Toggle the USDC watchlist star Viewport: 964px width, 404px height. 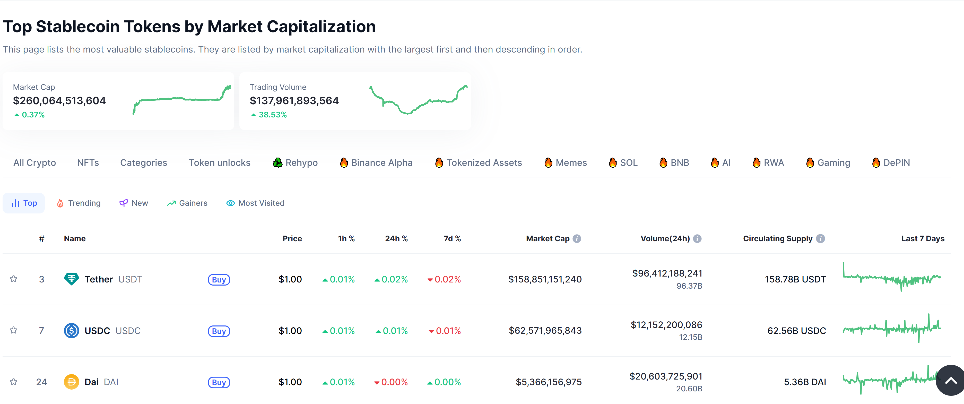pyautogui.click(x=13, y=330)
